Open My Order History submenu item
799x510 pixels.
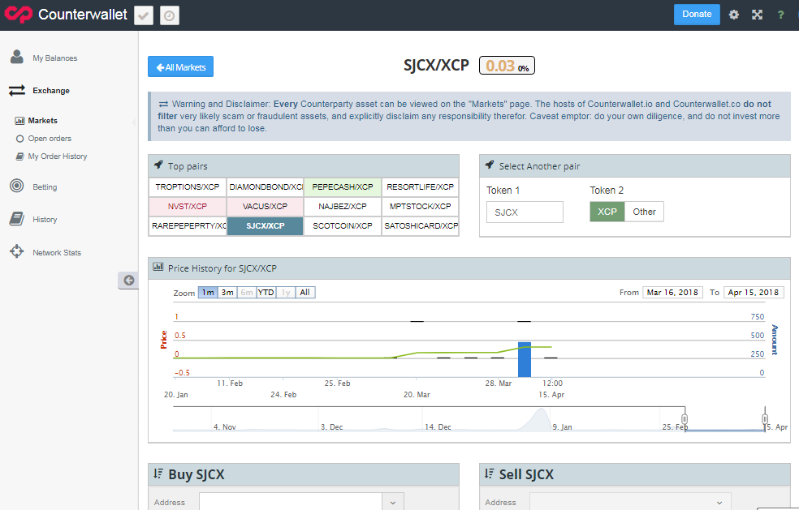pyautogui.click(x=58, y=156)
